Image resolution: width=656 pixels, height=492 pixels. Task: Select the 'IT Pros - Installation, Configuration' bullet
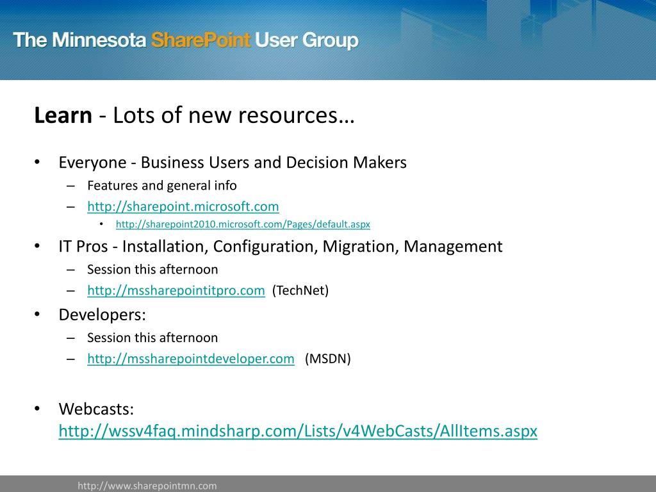(x=281, y=247)
